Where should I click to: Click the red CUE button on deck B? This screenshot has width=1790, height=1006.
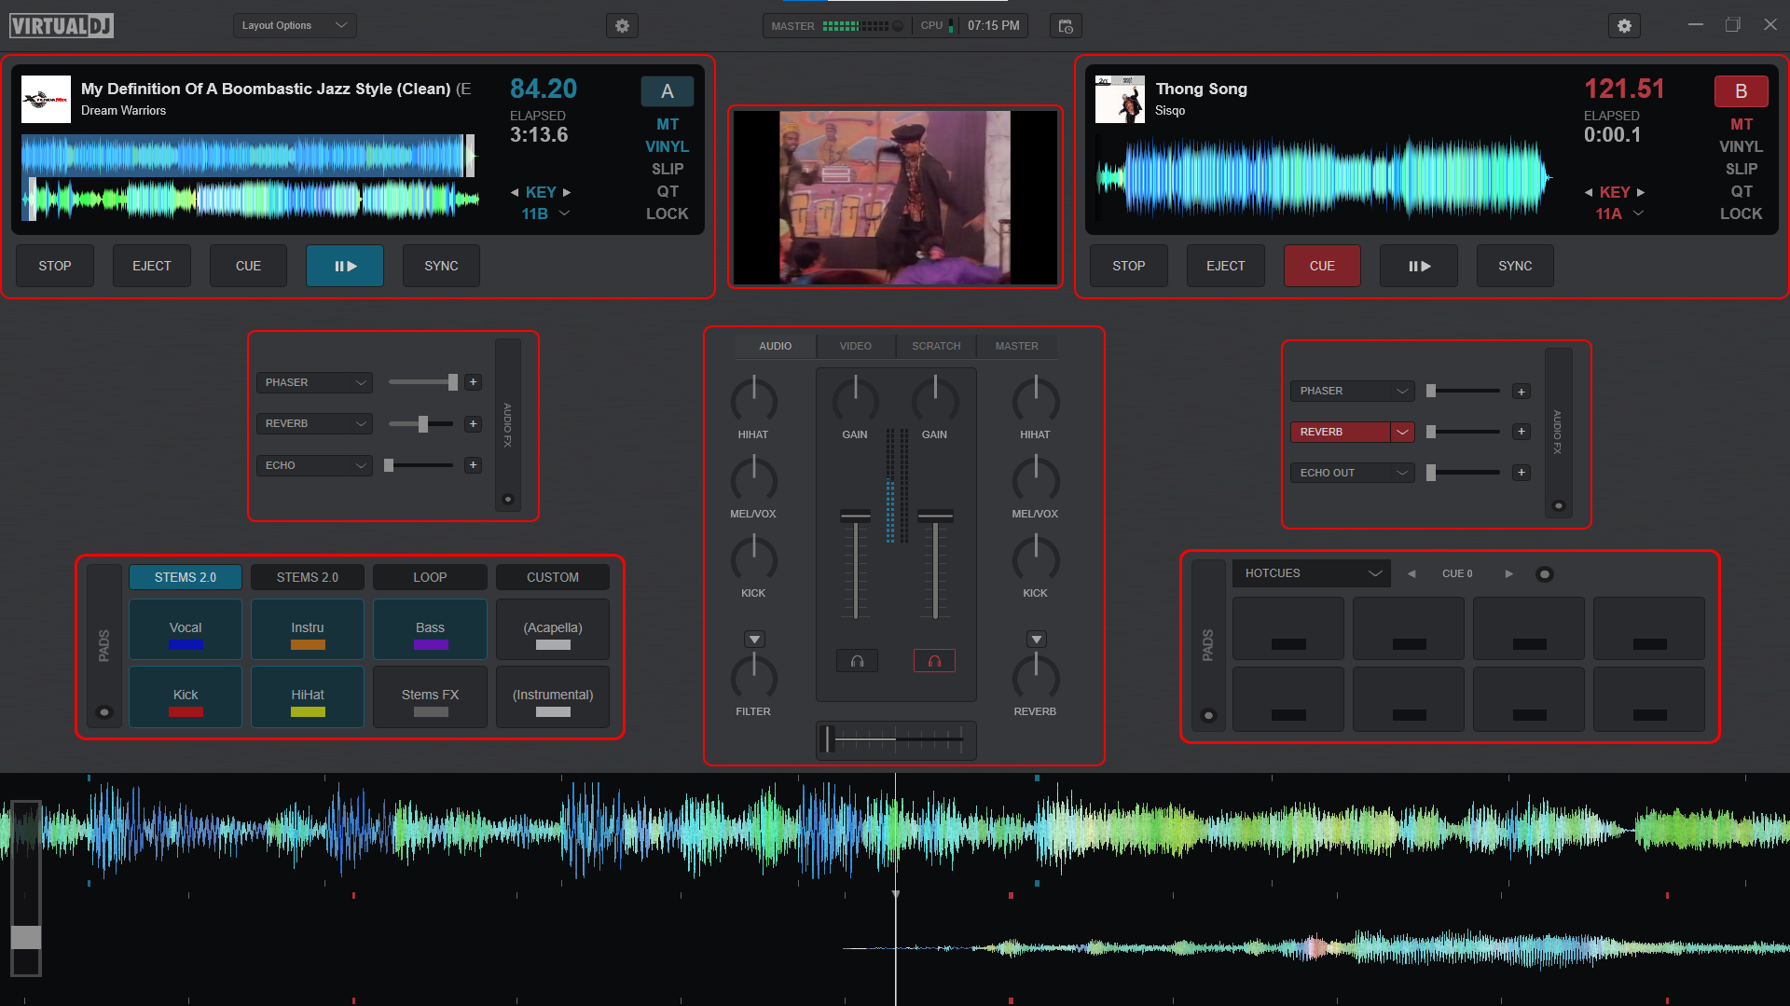coord(1322,266)
